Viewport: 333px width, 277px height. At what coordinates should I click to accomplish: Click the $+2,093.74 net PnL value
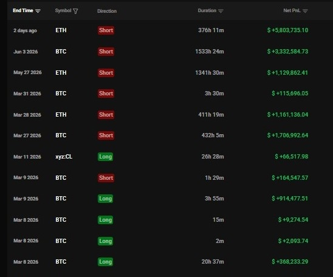pyautogui.click(x=293, y=241)
